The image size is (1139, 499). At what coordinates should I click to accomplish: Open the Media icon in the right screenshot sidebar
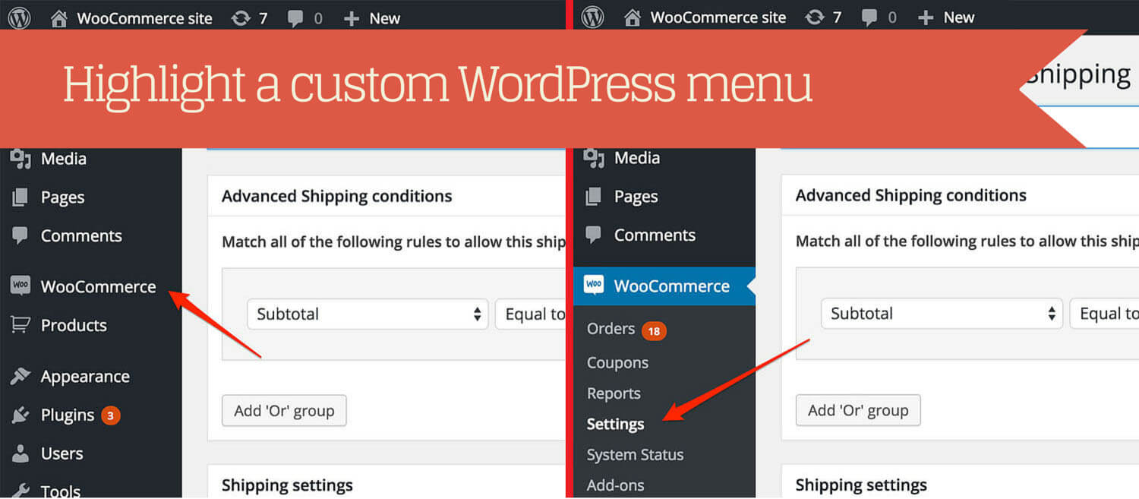click(x=594, y=158)
